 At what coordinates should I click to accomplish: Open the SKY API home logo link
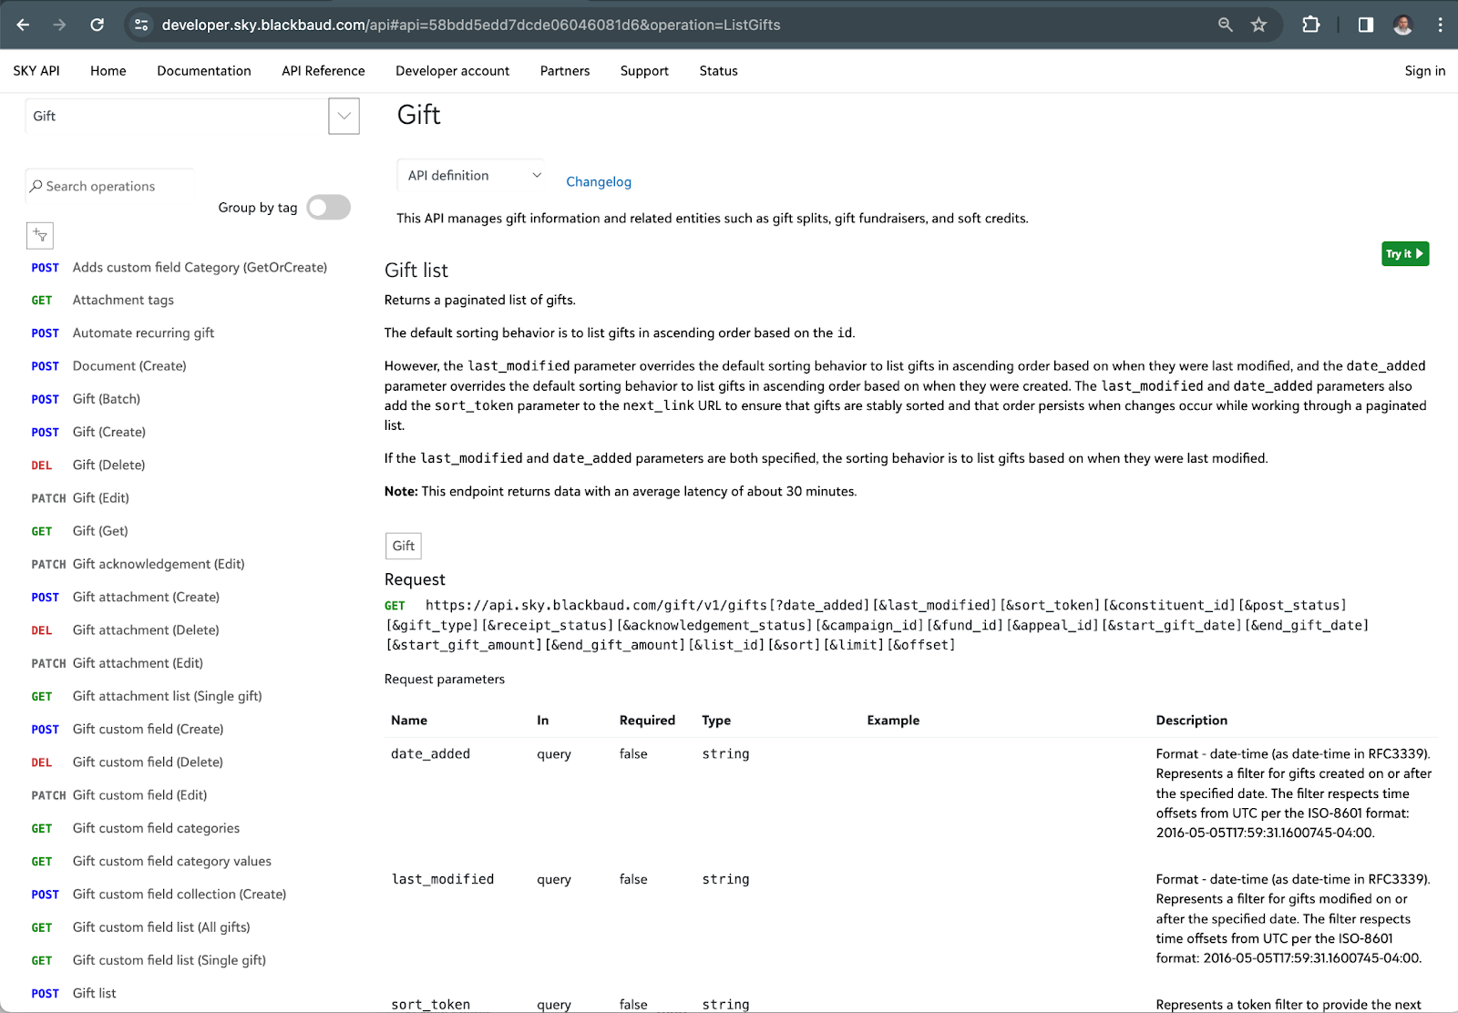pos(36,70)
